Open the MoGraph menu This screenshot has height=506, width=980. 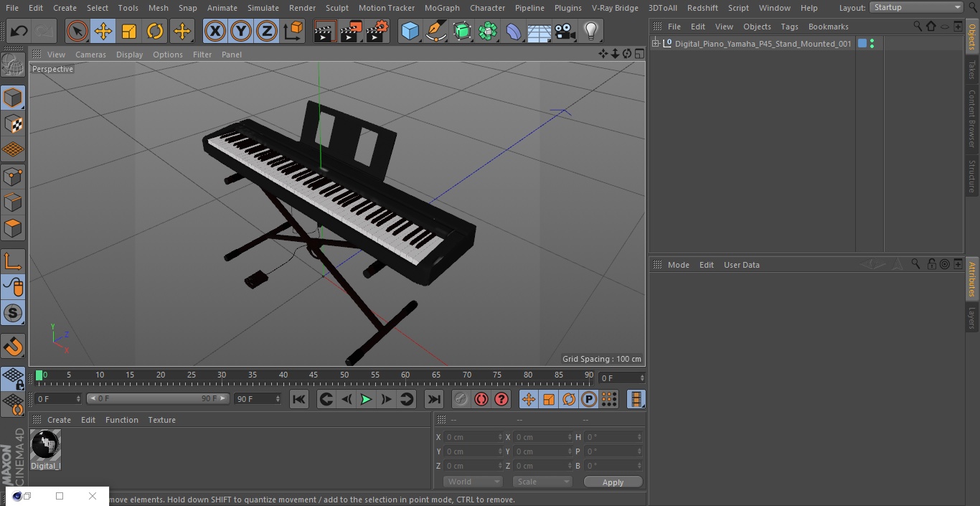click(442, 8)
